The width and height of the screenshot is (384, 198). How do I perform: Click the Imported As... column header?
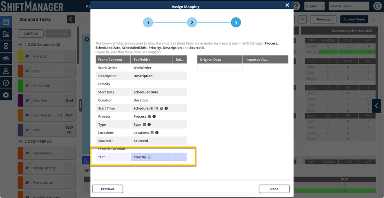pyautogui.click(x=266, y=60)
